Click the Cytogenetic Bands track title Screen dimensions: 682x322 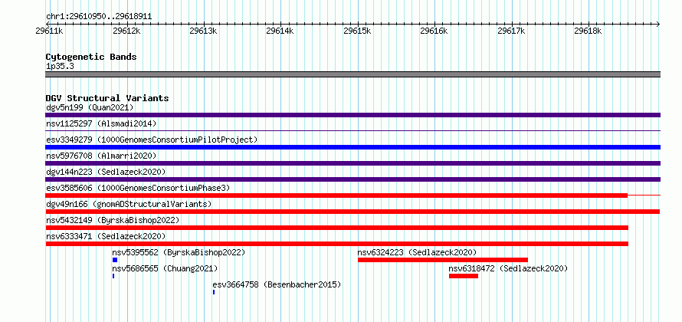pos(91,57)
